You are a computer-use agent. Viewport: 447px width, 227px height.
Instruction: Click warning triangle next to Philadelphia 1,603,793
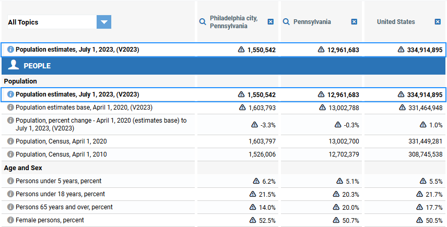click(x=242, y=107)
